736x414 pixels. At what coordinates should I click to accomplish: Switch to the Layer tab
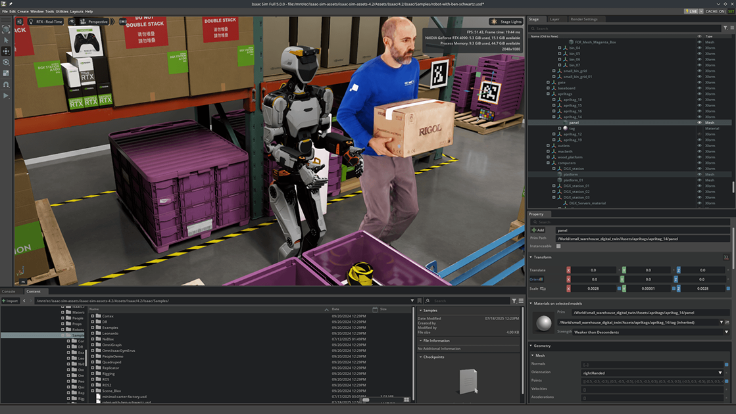click(554, 19)
